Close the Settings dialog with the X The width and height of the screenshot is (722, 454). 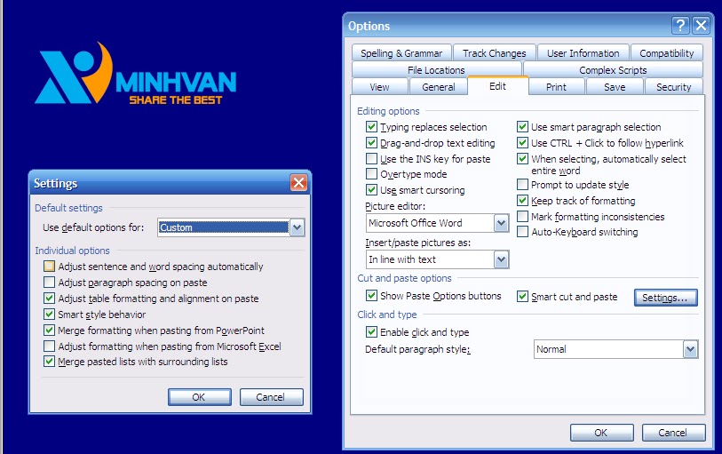pyautogui.click(x=298, y=183)
